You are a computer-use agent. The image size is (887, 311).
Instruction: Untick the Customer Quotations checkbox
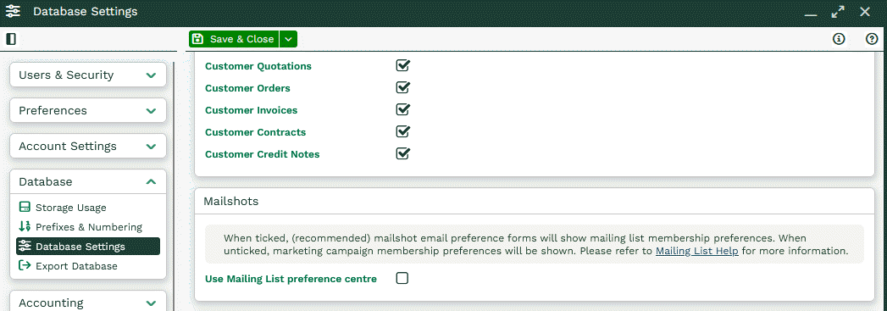(402, 65)
